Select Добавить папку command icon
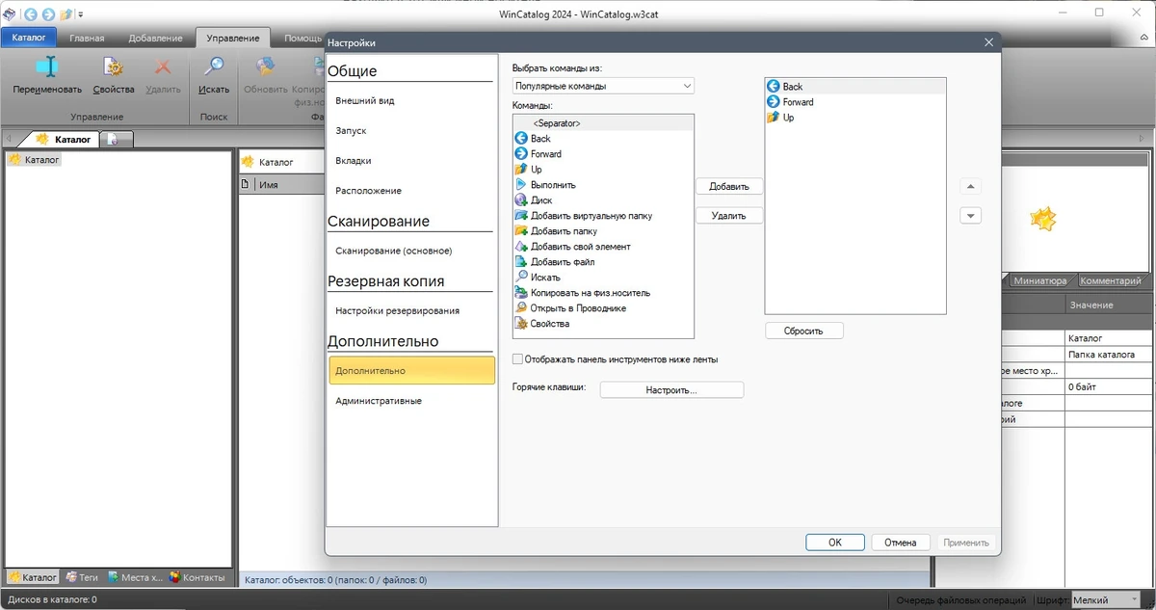1156x610 pixels. (x=521, y=231)
